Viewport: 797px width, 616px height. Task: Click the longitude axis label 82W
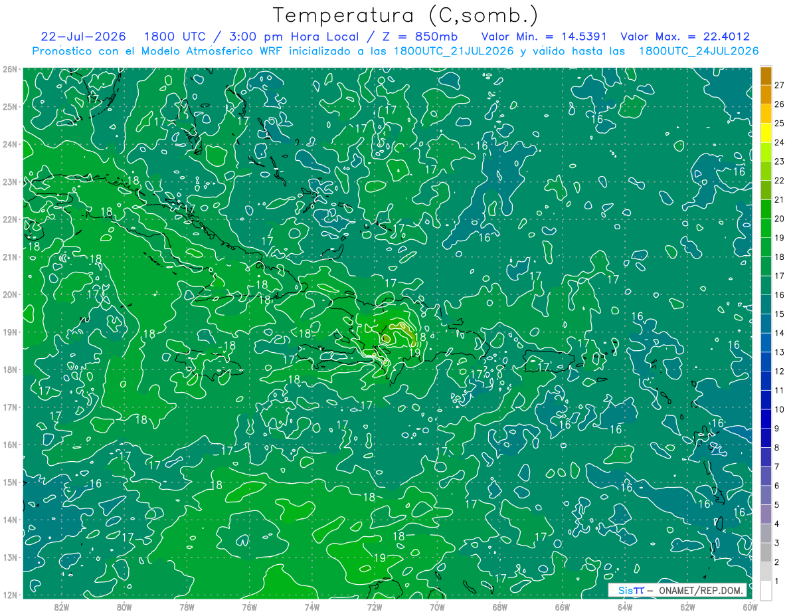(62, 607)
